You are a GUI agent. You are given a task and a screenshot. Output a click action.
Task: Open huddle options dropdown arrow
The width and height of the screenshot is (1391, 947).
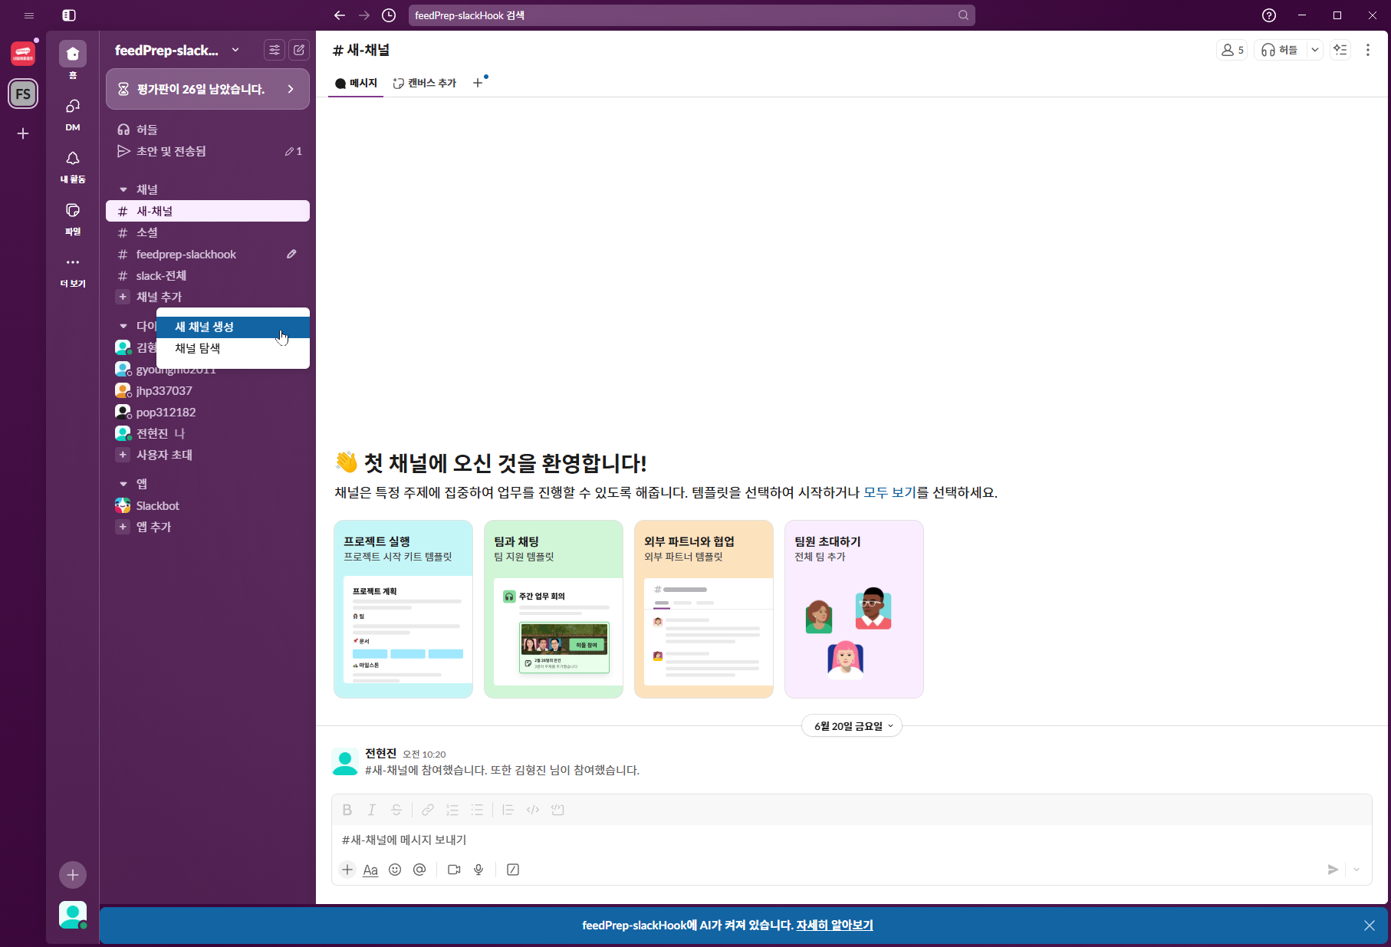(x=1315, y=50)
